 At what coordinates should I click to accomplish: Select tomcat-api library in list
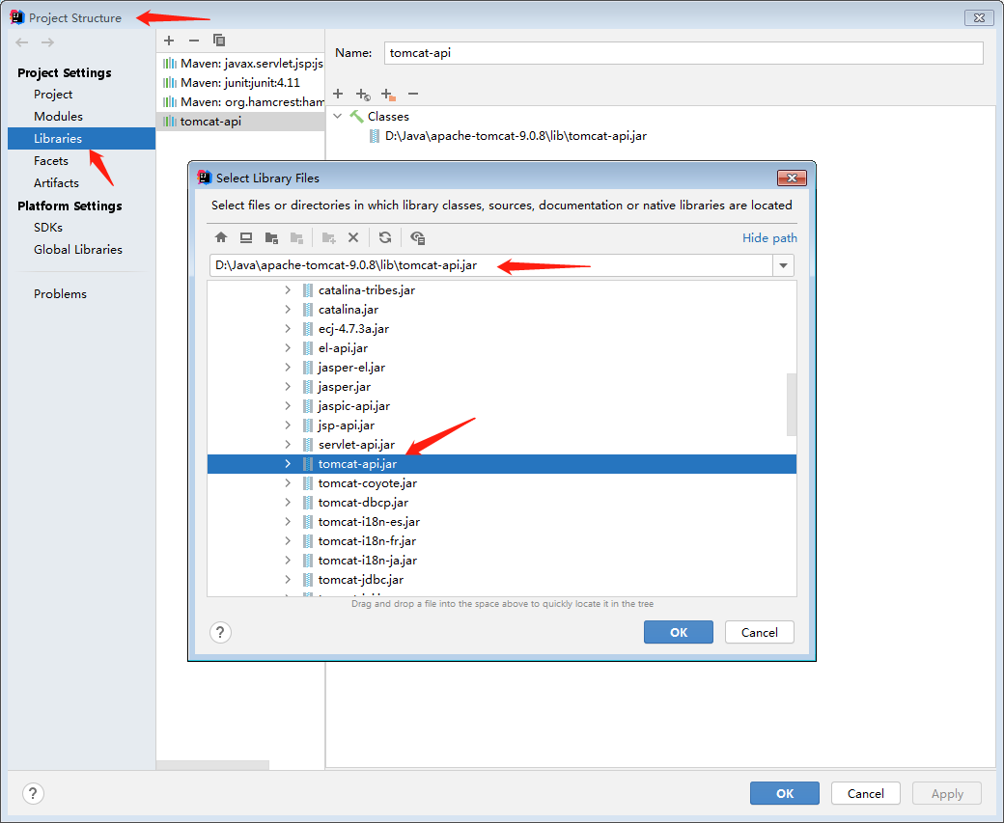[240, 121]
